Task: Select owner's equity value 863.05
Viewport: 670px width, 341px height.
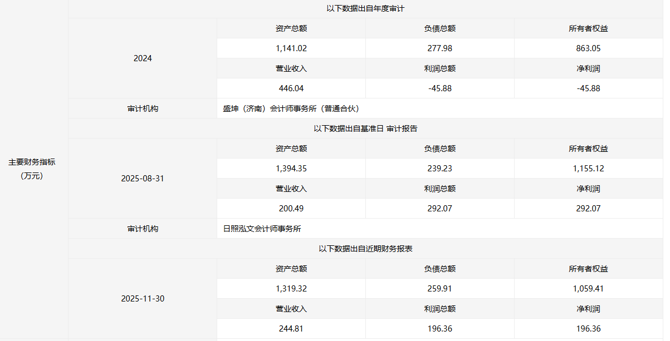Action: click(x=588, y=48)
